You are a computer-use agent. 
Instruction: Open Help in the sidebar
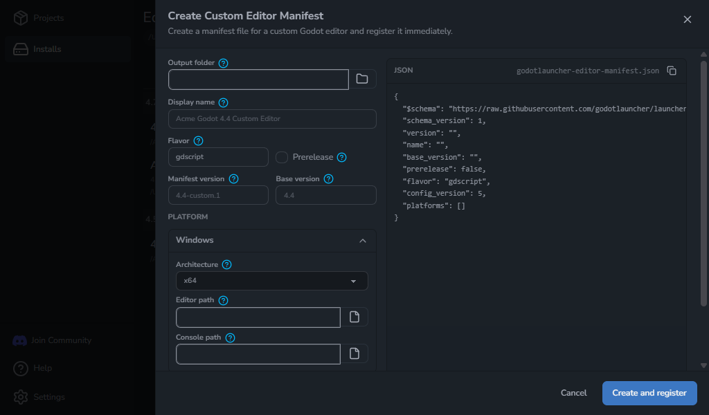(33, 369)
